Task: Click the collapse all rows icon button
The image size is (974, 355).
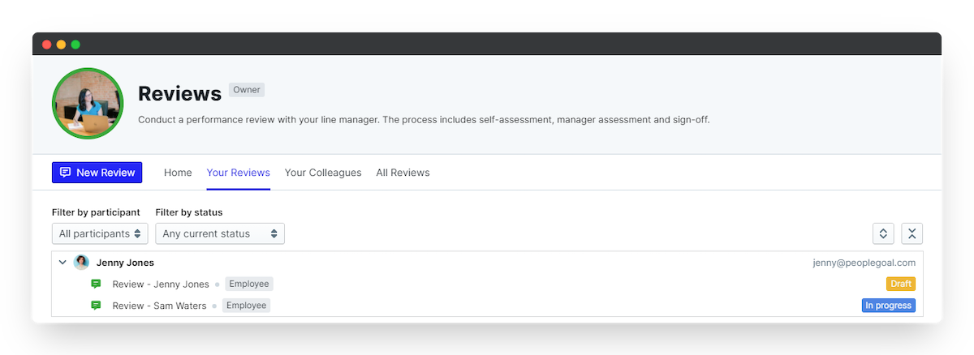Action: (x=912, y=233)
